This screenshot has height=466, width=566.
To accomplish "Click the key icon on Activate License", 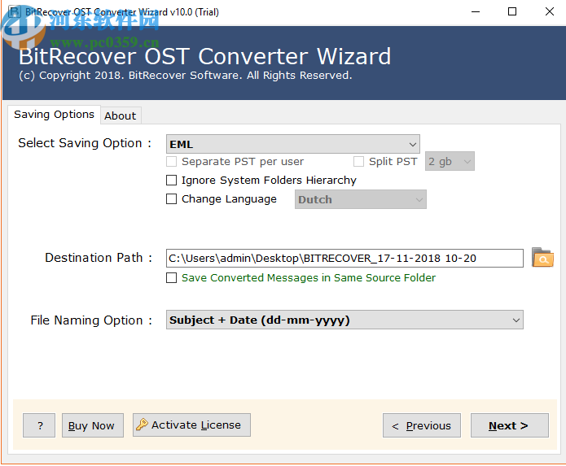I will (142, 425).
